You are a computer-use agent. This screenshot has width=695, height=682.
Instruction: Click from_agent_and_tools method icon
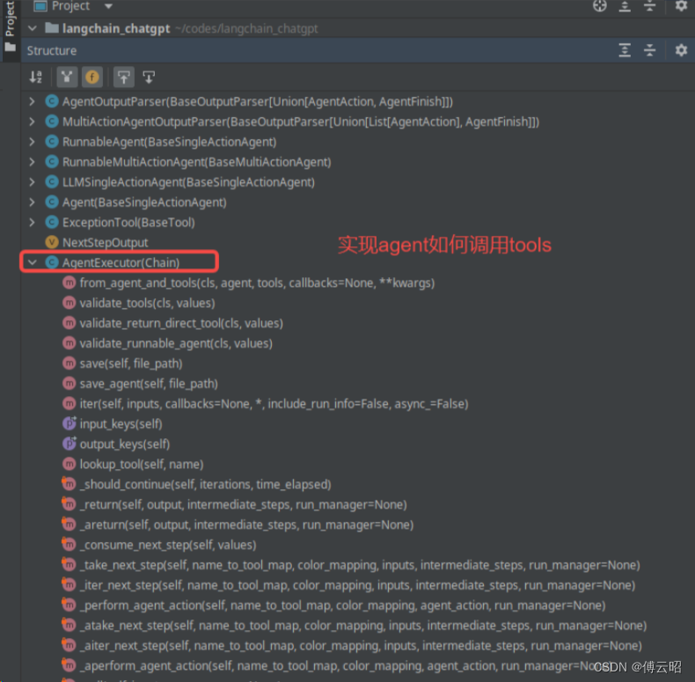click(x=69, y=282)
